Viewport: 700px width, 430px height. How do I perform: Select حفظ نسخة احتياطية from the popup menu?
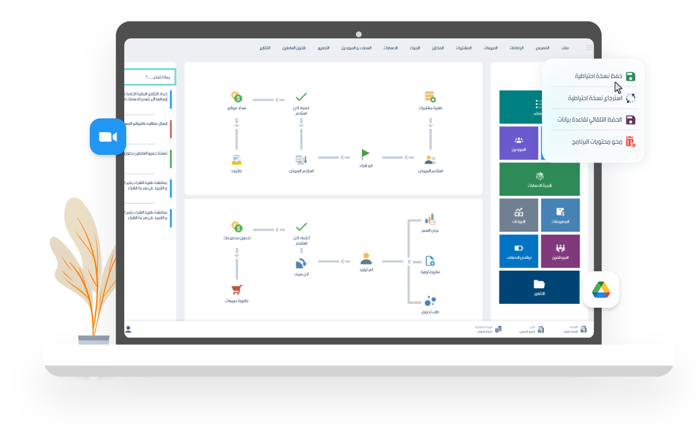click(599, 76)
